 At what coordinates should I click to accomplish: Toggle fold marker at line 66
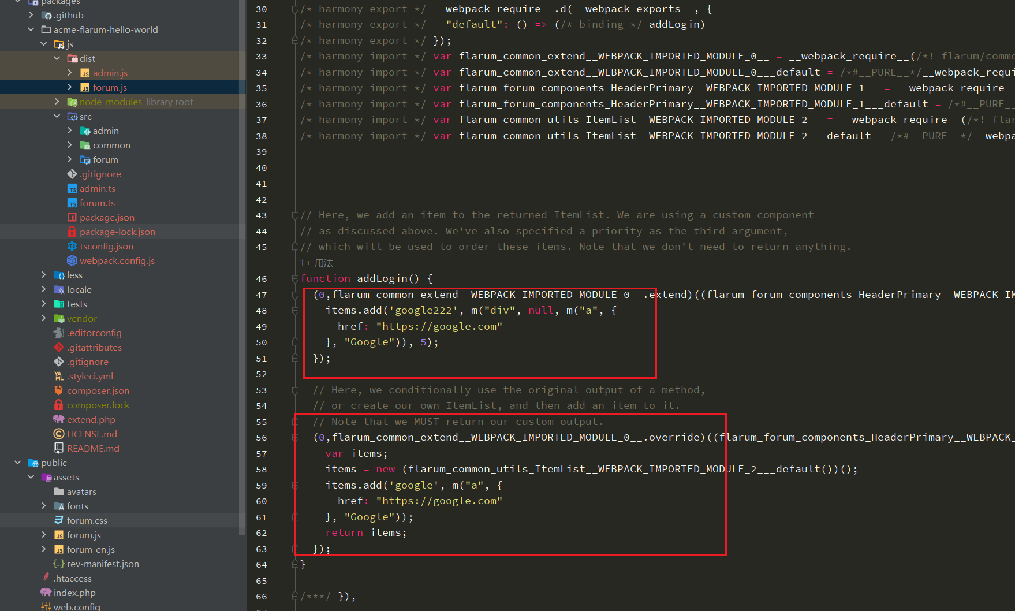(295, 597)
